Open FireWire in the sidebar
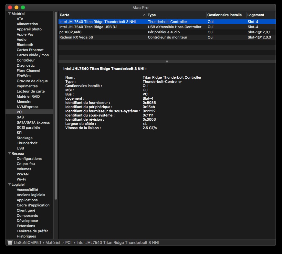 [x=24, y=76]
